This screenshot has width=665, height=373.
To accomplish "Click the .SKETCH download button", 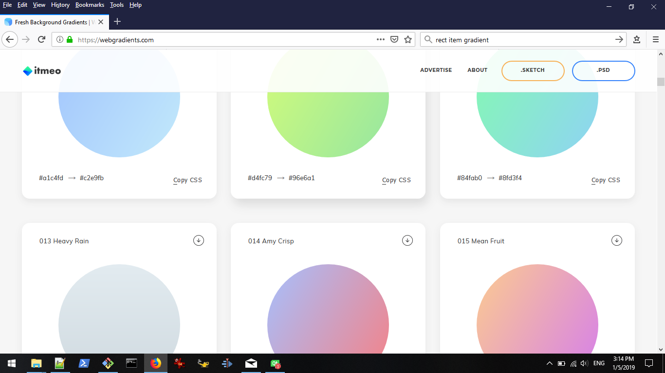I will pyautogui.click(x=533, y=70).
